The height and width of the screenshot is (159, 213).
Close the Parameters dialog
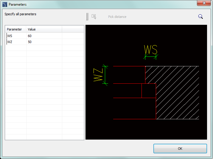(204, 3)
